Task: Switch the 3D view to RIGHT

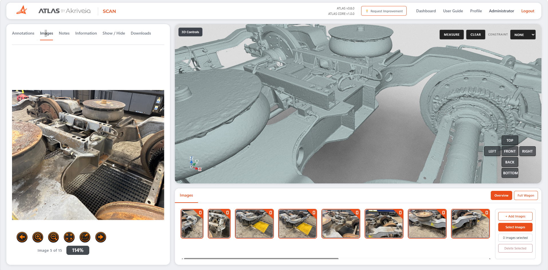Action: tap(527, 151)
